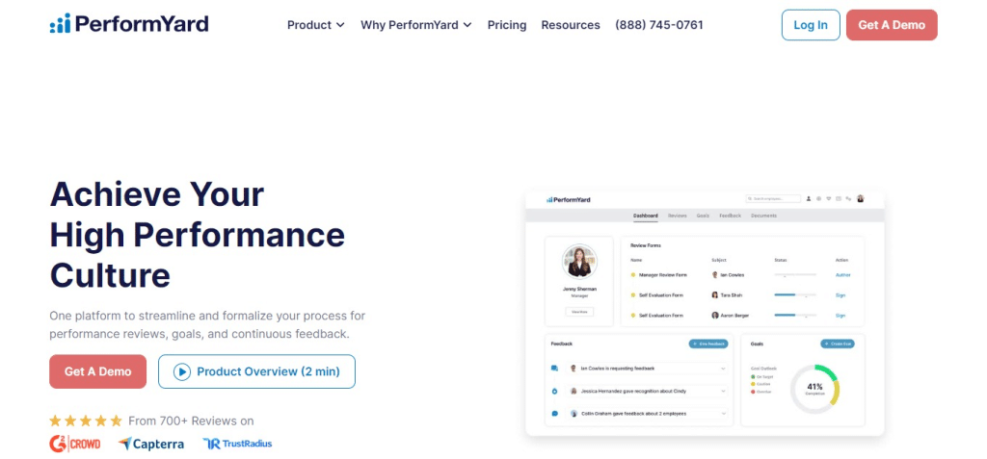This screenshot has height=459, width=987.
Task: Click Tara Shah's avatar in Review Forms
Action: (714, 294)
